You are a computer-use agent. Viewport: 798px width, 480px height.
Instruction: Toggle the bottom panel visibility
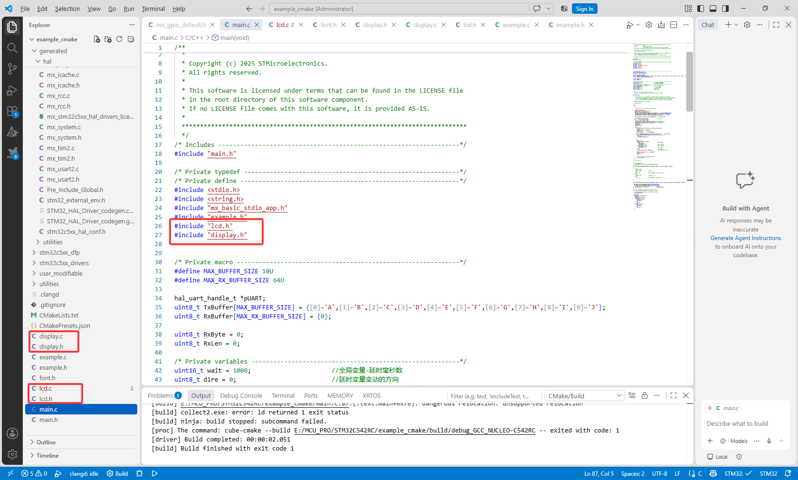713,9
